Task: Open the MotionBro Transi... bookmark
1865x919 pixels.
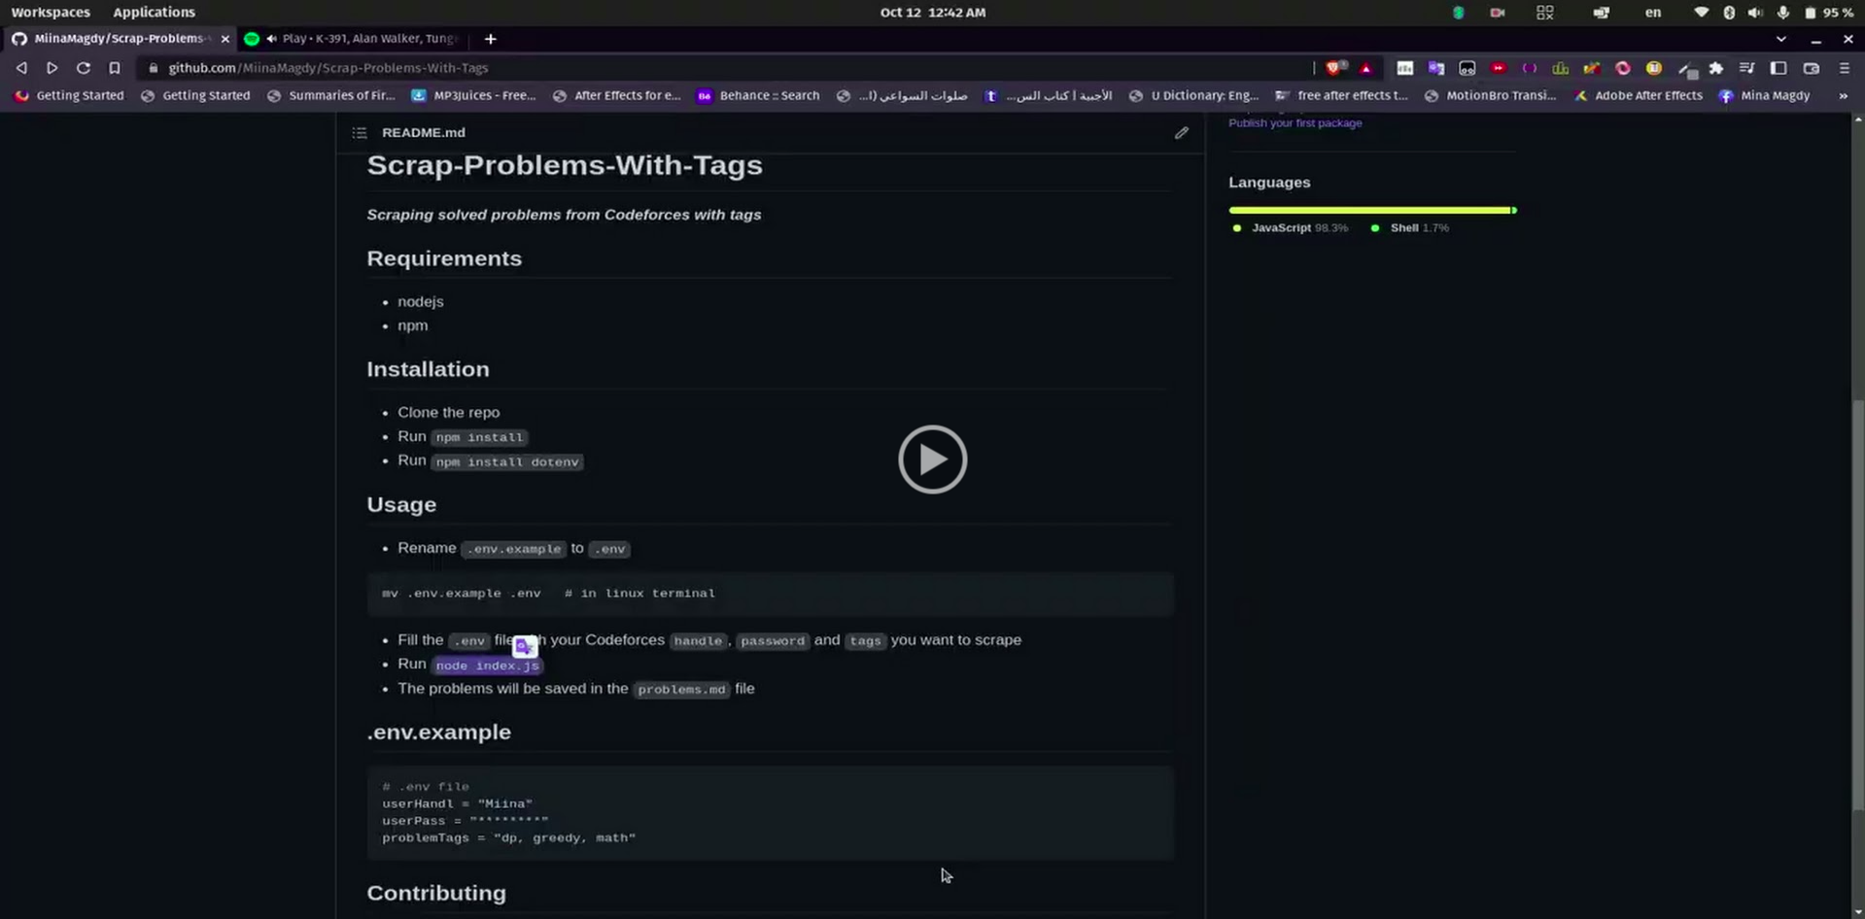Action: click(1491, 95)
